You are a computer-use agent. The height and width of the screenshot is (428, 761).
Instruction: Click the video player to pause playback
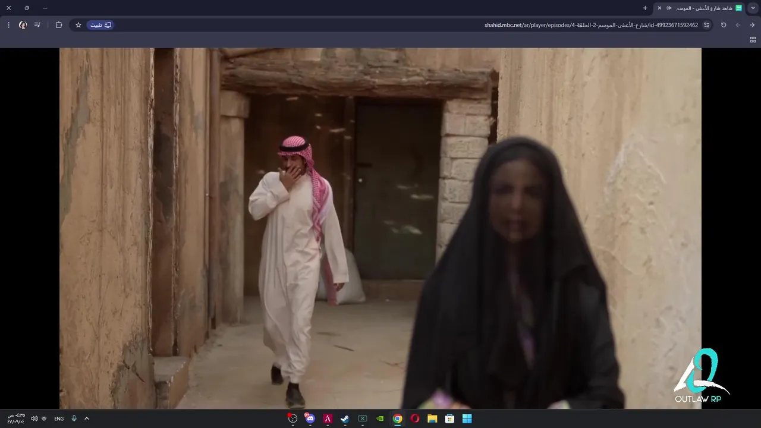pos(380,228)
